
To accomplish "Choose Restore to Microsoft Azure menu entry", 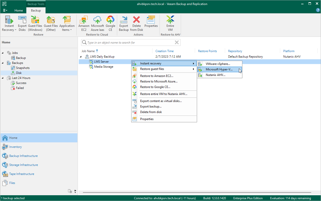I will [x=164, y=81].
